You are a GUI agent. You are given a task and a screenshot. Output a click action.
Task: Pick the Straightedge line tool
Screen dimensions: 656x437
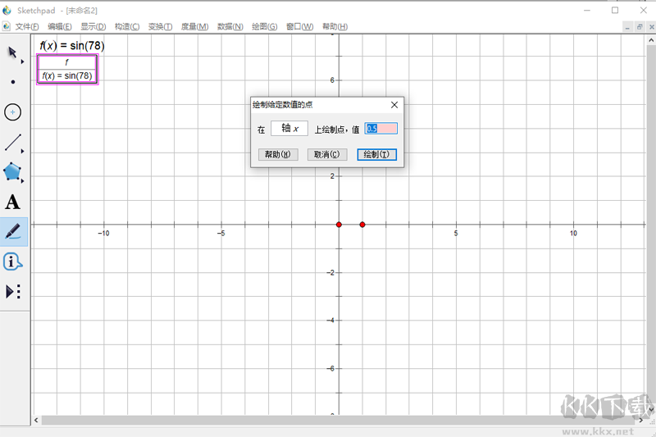coord(13,143)
